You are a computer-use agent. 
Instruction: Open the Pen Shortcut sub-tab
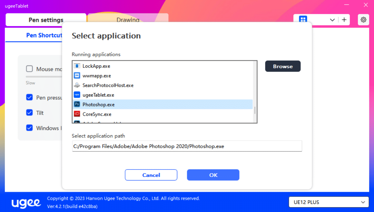tap(44, 35)
